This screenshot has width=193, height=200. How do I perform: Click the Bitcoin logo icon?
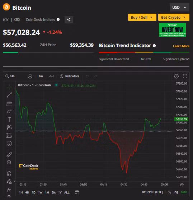click(6, 7)
